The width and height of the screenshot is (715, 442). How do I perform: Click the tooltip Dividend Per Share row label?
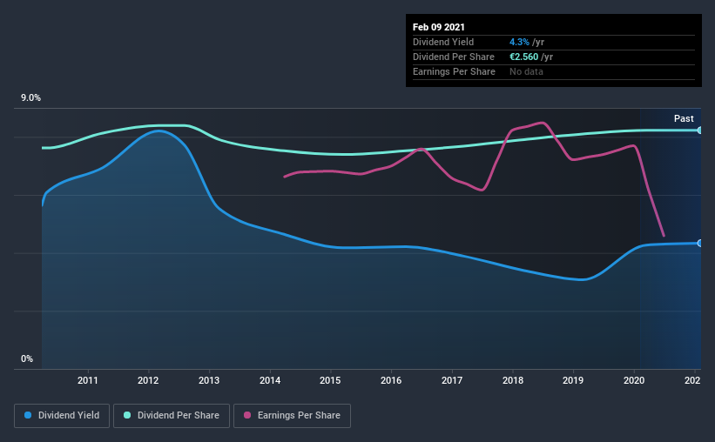453,57
